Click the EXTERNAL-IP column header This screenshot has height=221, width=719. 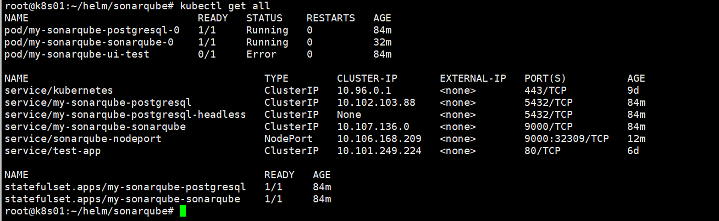[473, 78]
